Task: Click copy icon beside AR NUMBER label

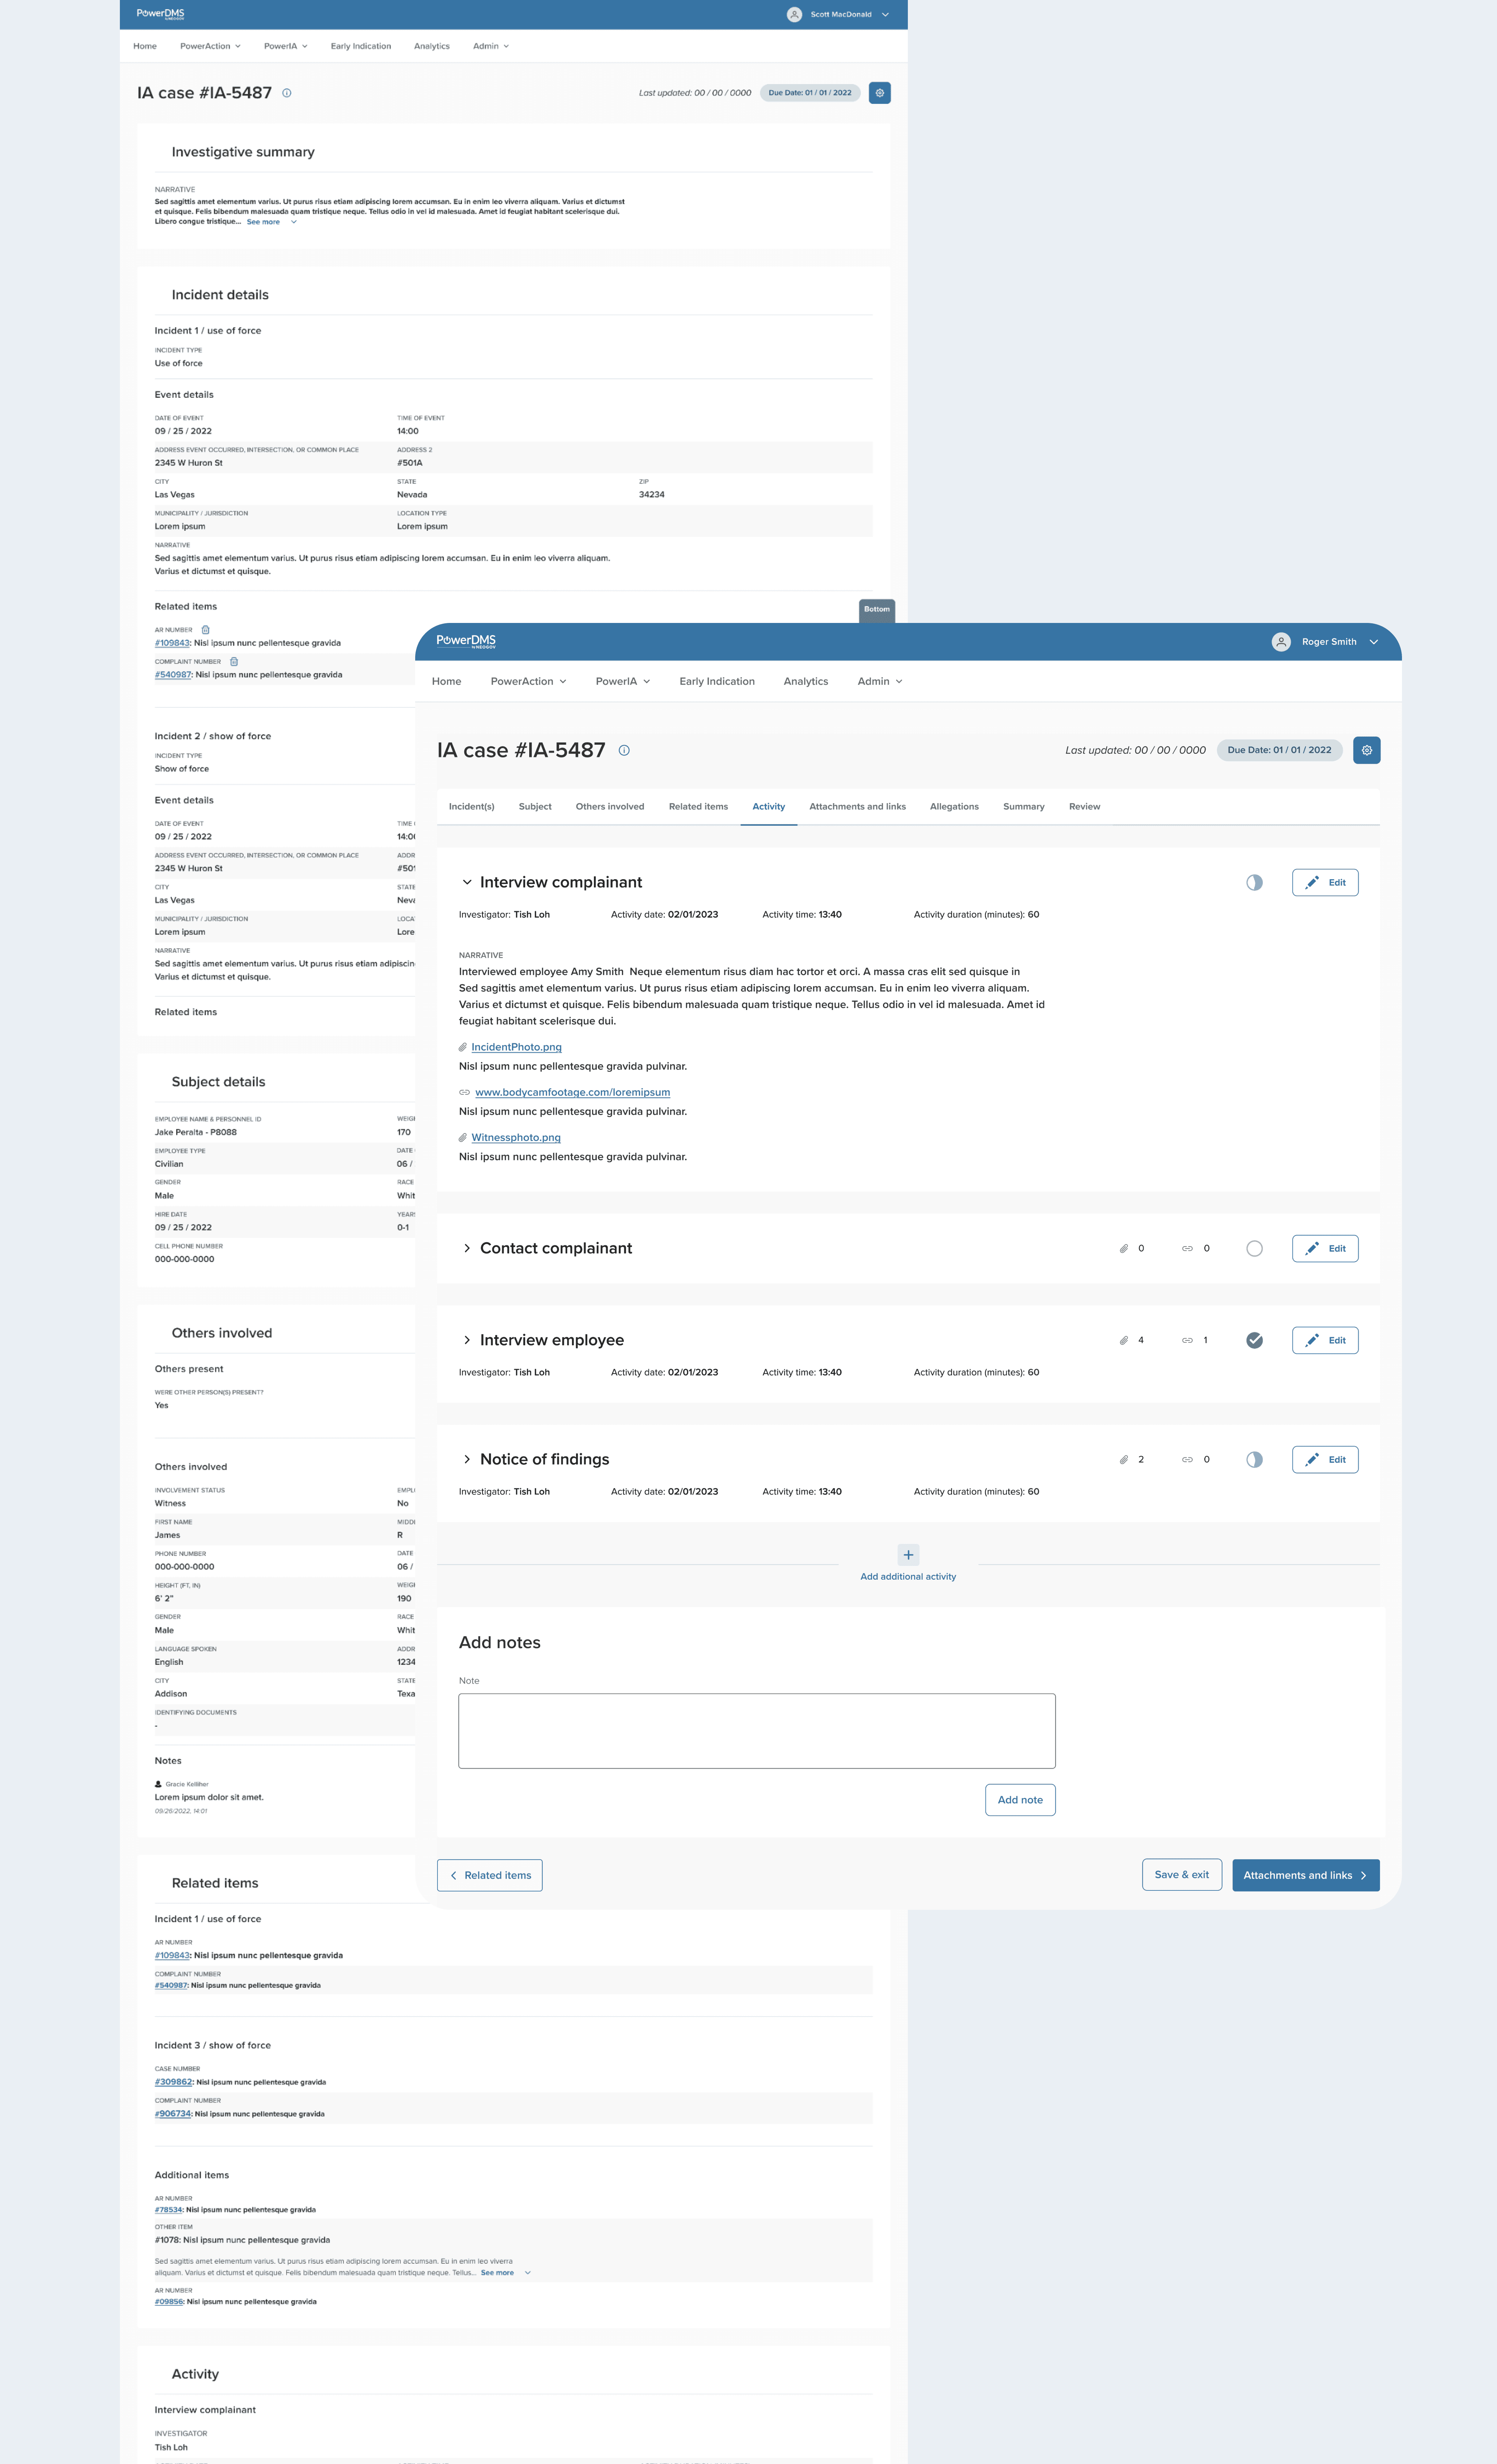Action: pyautogui.click(x=206, y=630)
